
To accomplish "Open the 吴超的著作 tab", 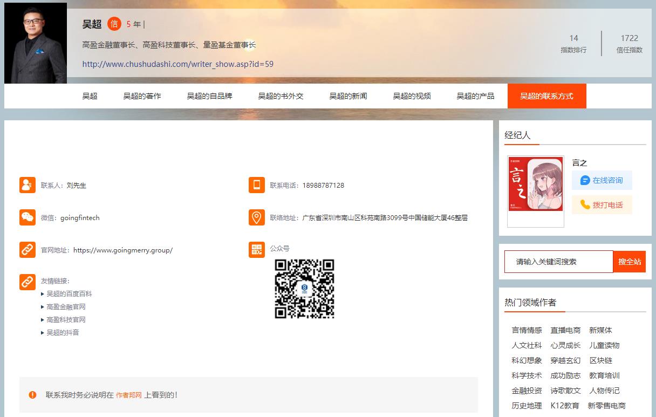I will 142,96.
